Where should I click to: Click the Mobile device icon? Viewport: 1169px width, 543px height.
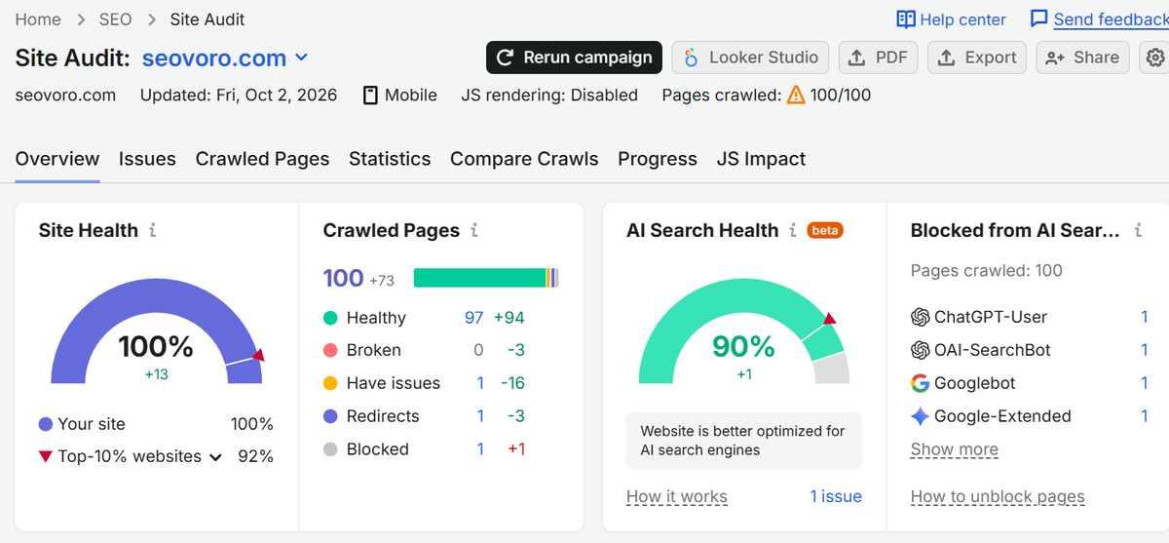[x=370, y=96]
